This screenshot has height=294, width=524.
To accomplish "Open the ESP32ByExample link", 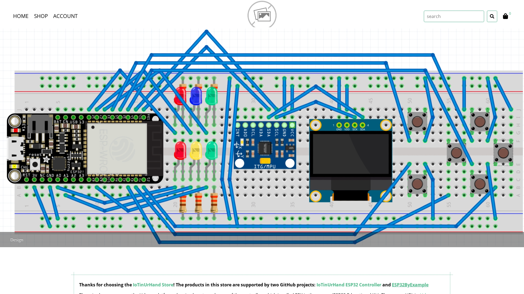I will pyautogui.click(x=410, y=285).
